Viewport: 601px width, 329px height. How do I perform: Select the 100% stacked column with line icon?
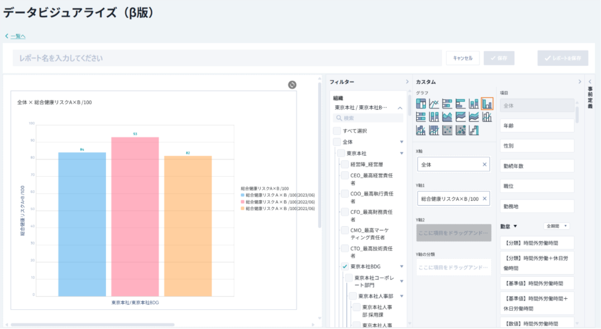(x=434, y=130)
